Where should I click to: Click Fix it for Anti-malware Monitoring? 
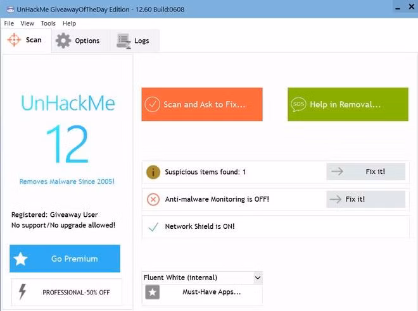pyautogui.click(x=365, y=199)
